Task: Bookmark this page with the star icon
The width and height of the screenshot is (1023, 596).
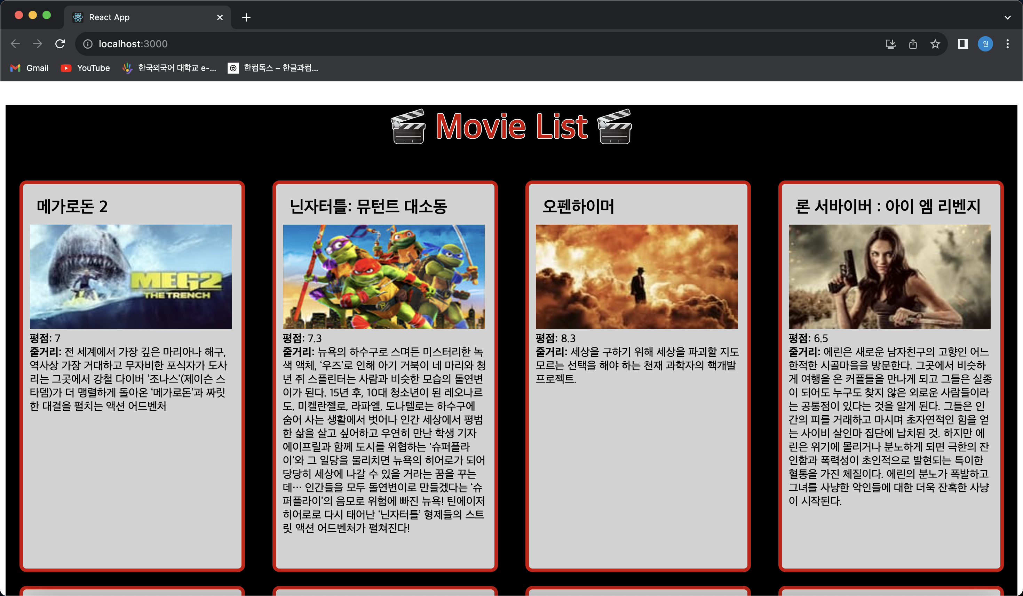Action: pos(935,44)
